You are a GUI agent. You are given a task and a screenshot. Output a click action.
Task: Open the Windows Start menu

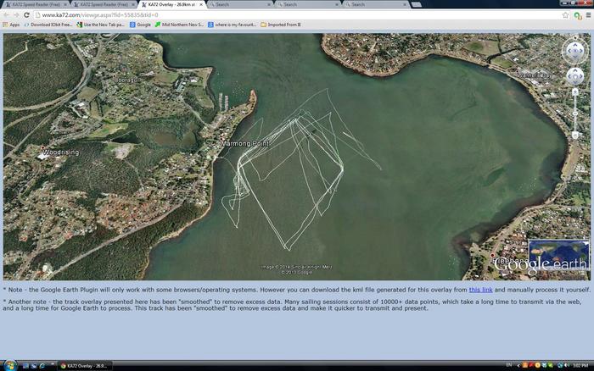[7, 365]
